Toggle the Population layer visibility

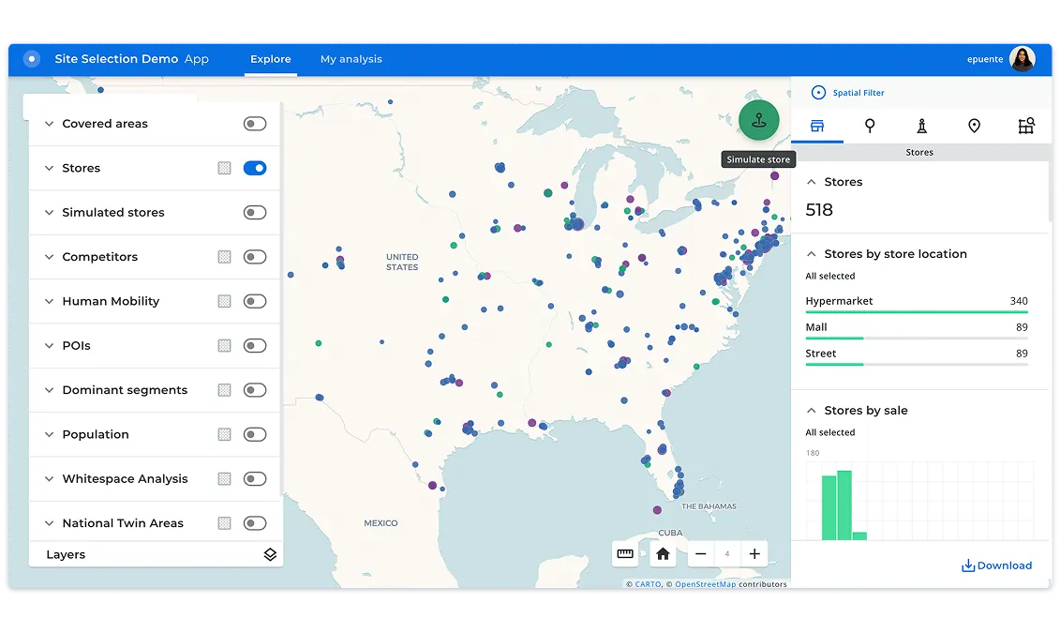tap(254, 434)
